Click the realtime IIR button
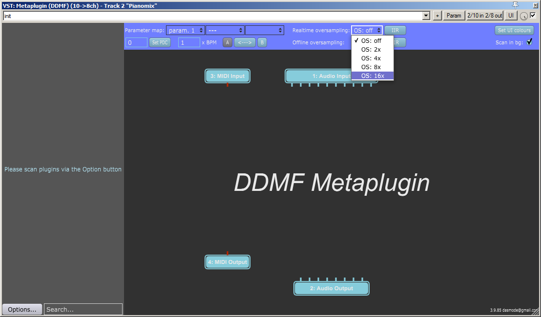 tap(395, 30)
